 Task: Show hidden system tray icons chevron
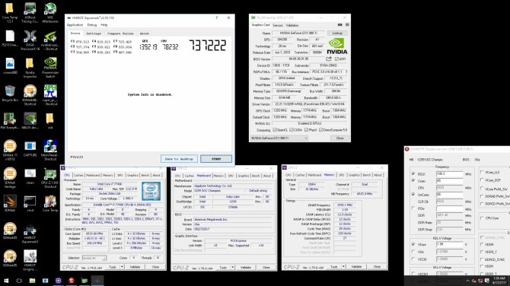[467, 281]
